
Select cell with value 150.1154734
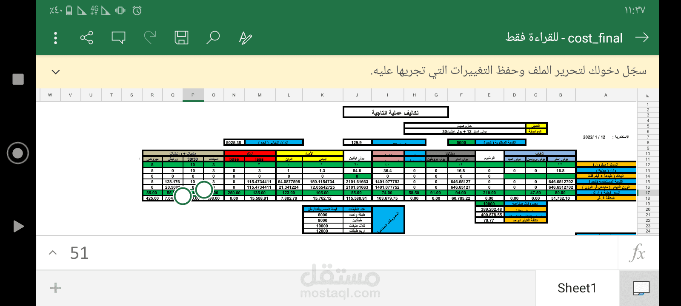tap(322, 181)
